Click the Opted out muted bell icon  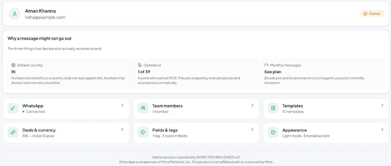[x=140, y=65]
